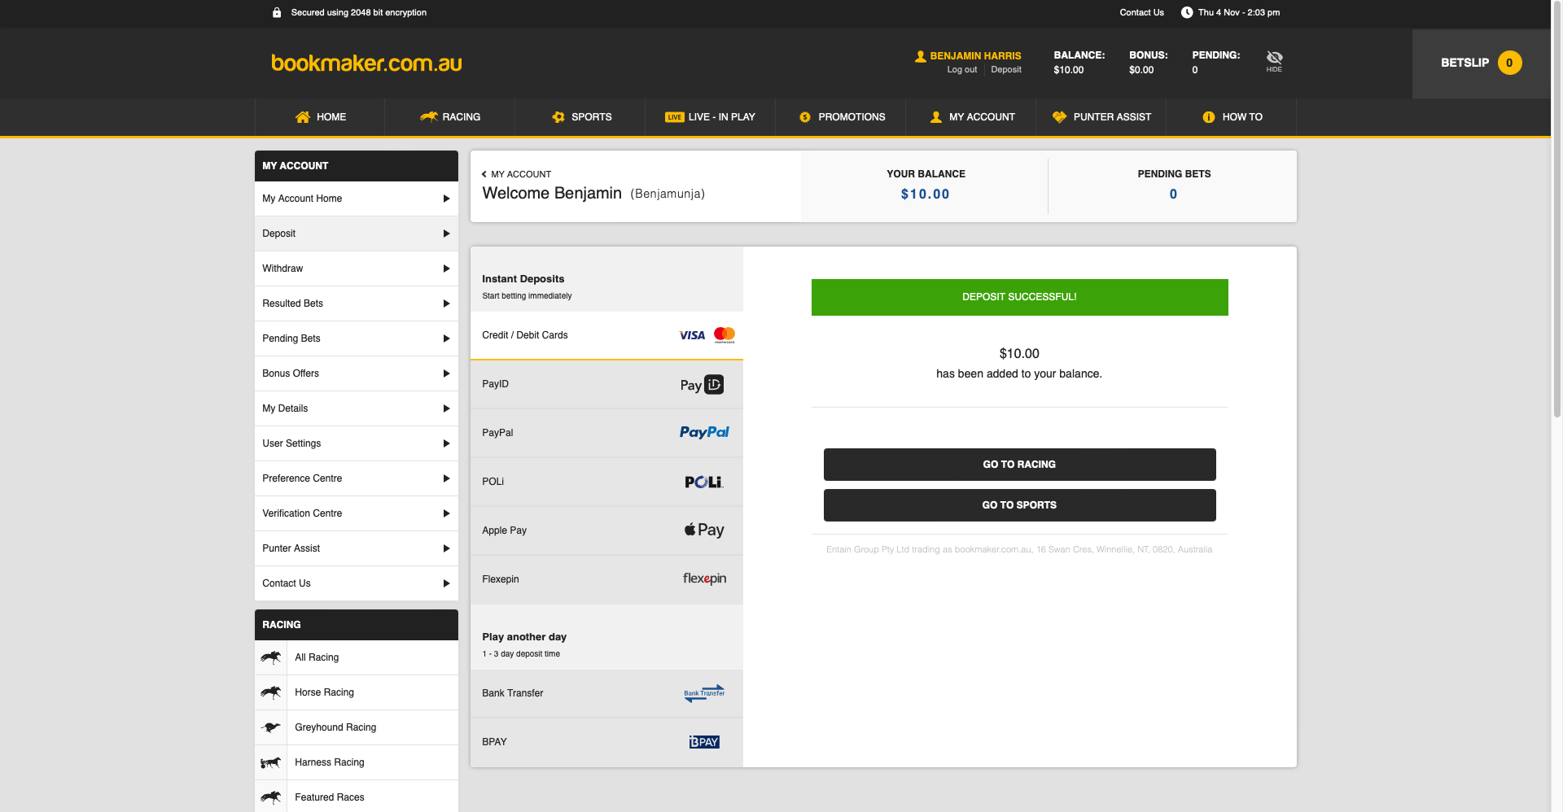Open MY ACCOUNT in the top navigation
Image resolution: width=1563 pixels, height=812 pixels.
pyautogui.click(x=971, y=117)
